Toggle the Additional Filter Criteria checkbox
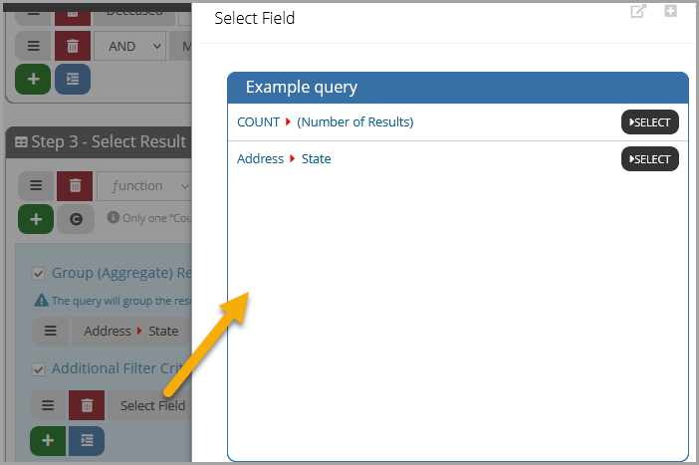Viewport: 699px width, 465px height. pos(39,369)
